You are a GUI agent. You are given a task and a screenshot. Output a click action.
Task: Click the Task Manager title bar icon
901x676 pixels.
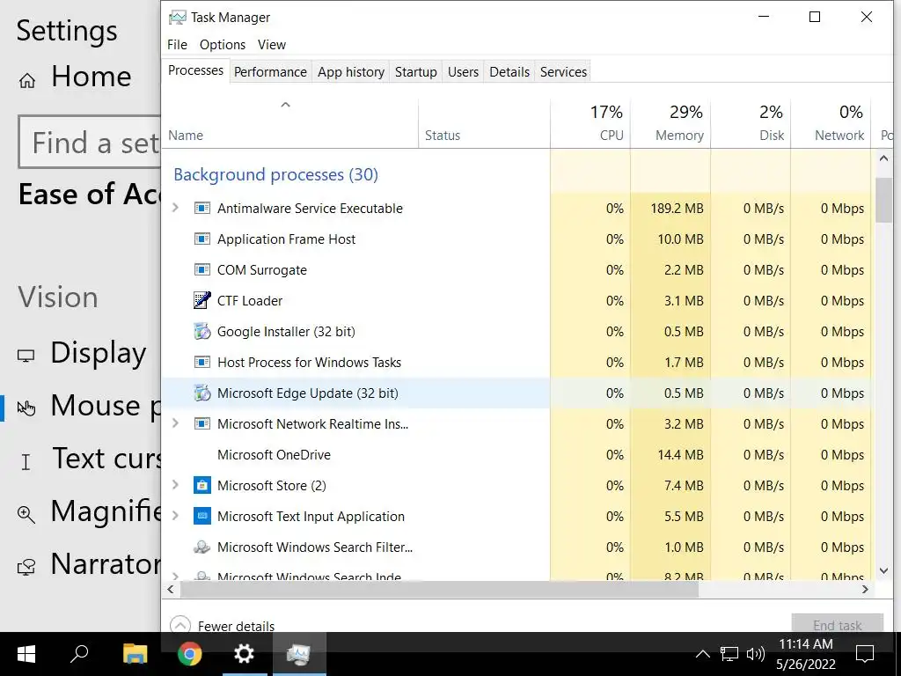point(177,18)
